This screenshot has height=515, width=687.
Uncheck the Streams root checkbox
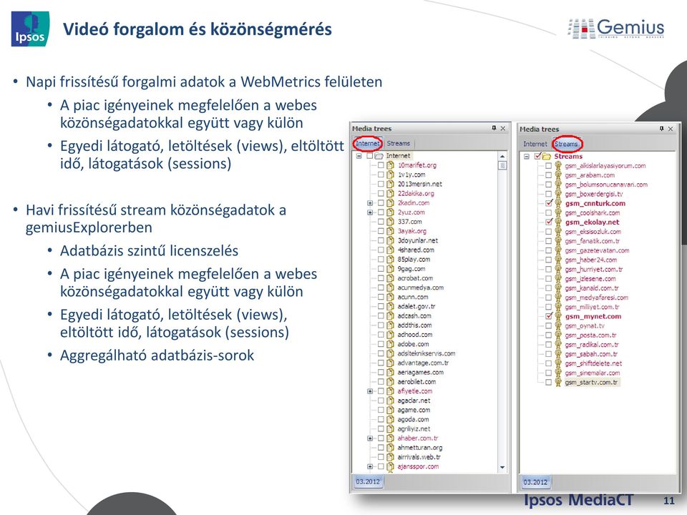tap(538, 157)
